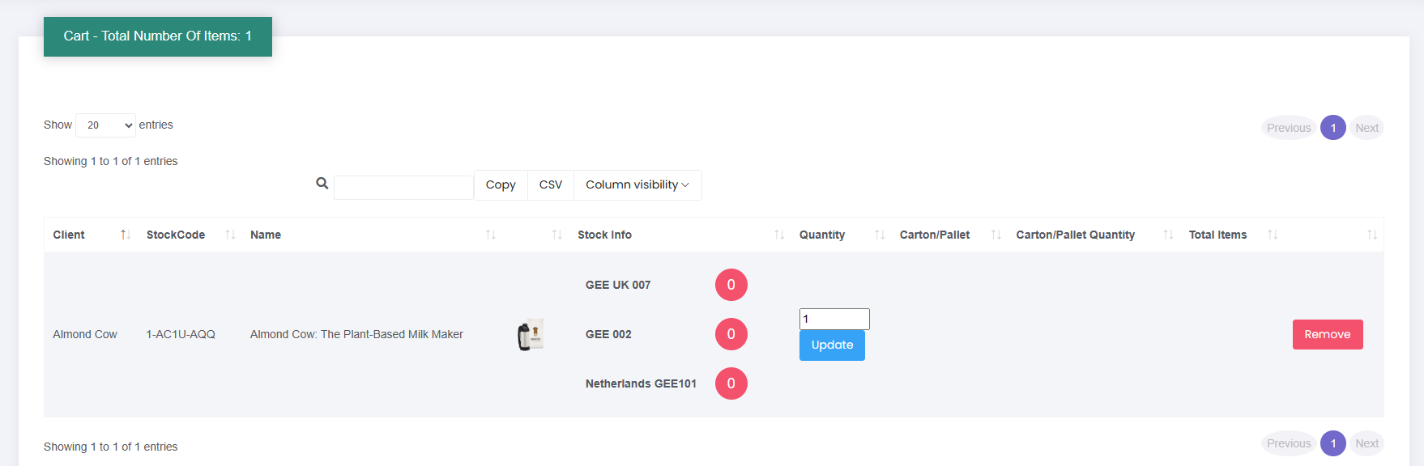Sort by Carton/Pallet column arrows
1424x466 pixels.
pyautogui.click(x=996, y=235)
